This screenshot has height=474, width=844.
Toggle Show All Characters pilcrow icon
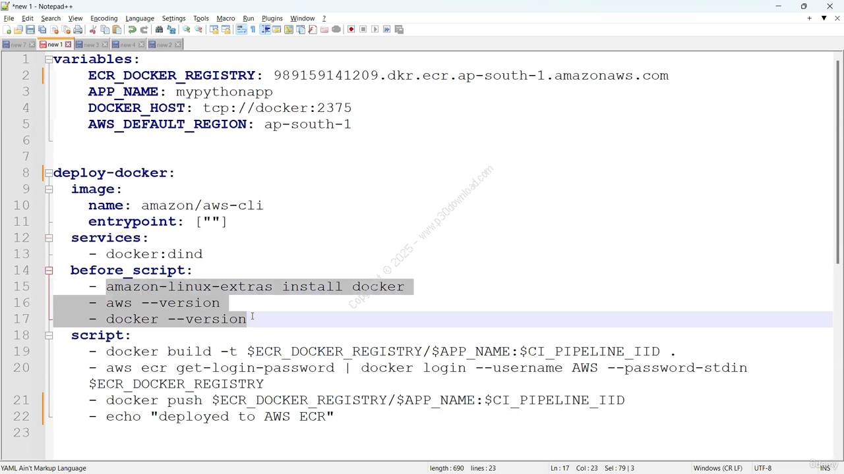point(253,30)
